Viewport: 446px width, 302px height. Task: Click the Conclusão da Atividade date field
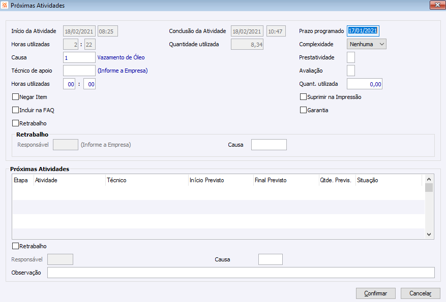pos(247,31)
